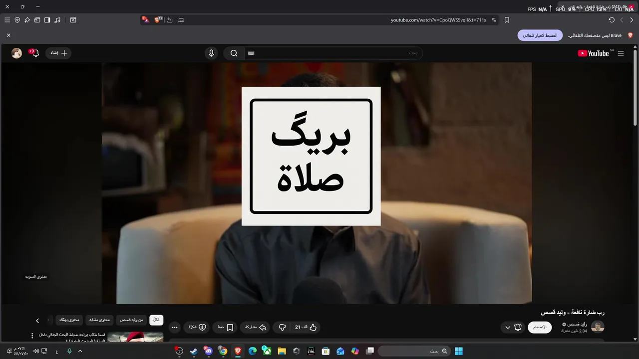Show next filter chips arrow
Viewport: 639px width, 359px height.
pyautogui.click(x=37, y=321)
